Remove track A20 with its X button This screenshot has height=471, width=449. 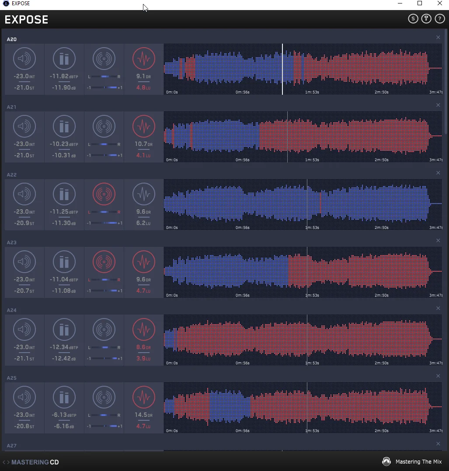coord(438,37)
